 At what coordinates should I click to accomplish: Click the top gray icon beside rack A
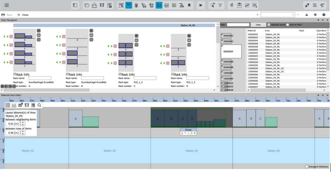point(39,31)
